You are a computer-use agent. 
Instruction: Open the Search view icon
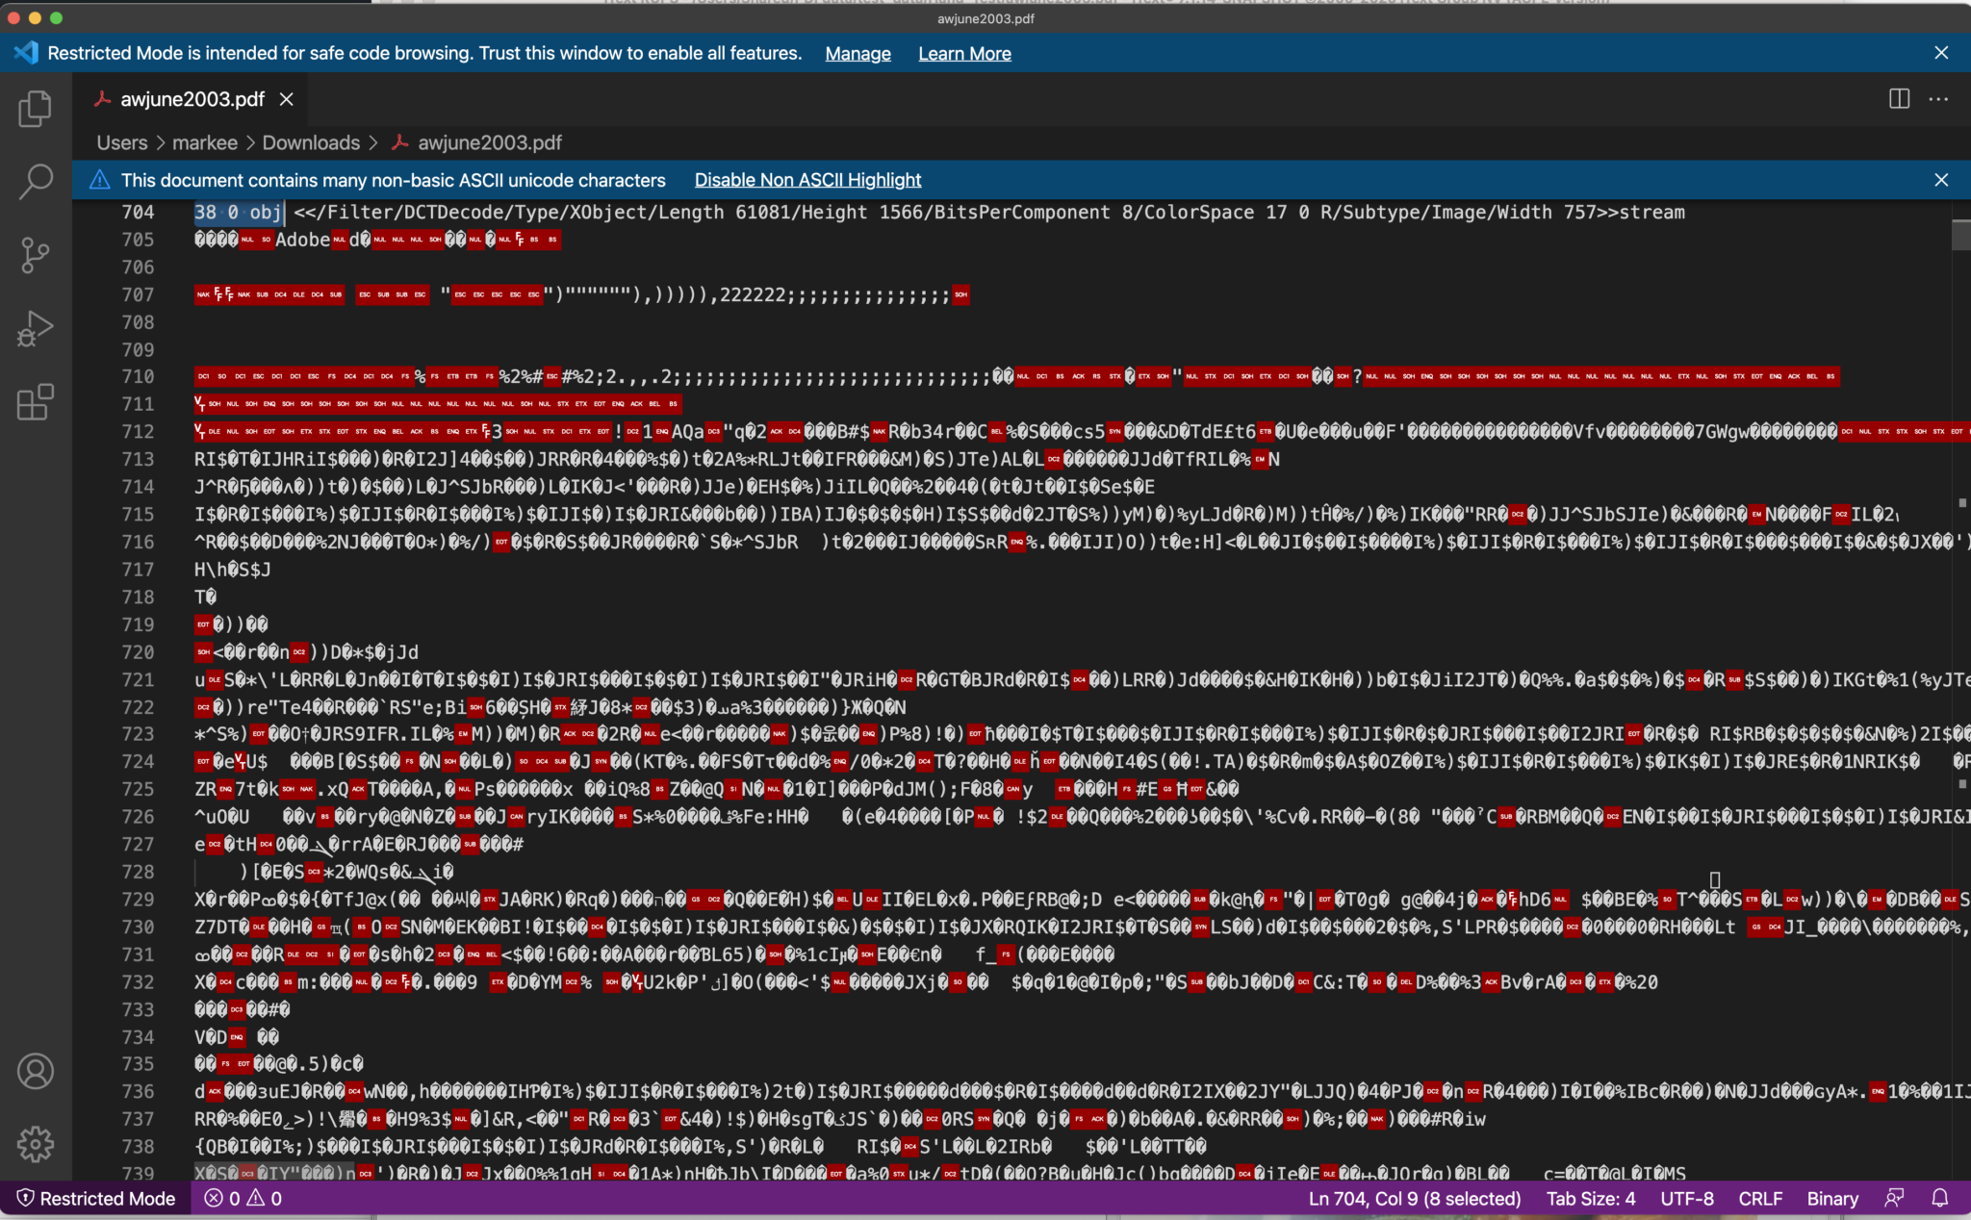coord(36,181)
